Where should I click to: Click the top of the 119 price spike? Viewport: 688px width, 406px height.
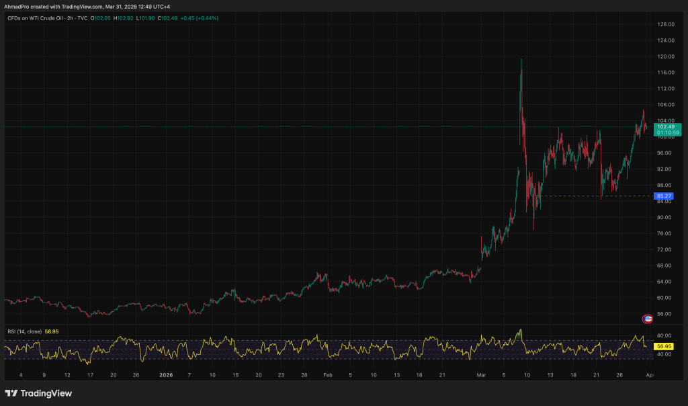click(x=521, y=60)
